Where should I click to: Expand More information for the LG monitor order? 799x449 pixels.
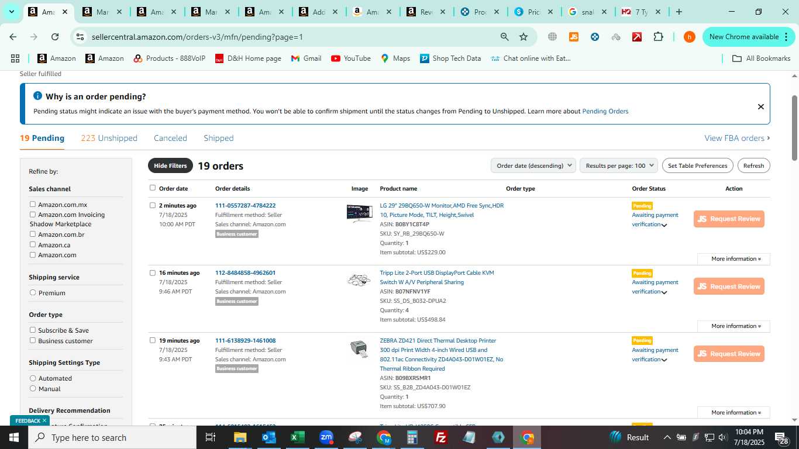(x=733, y=258)
